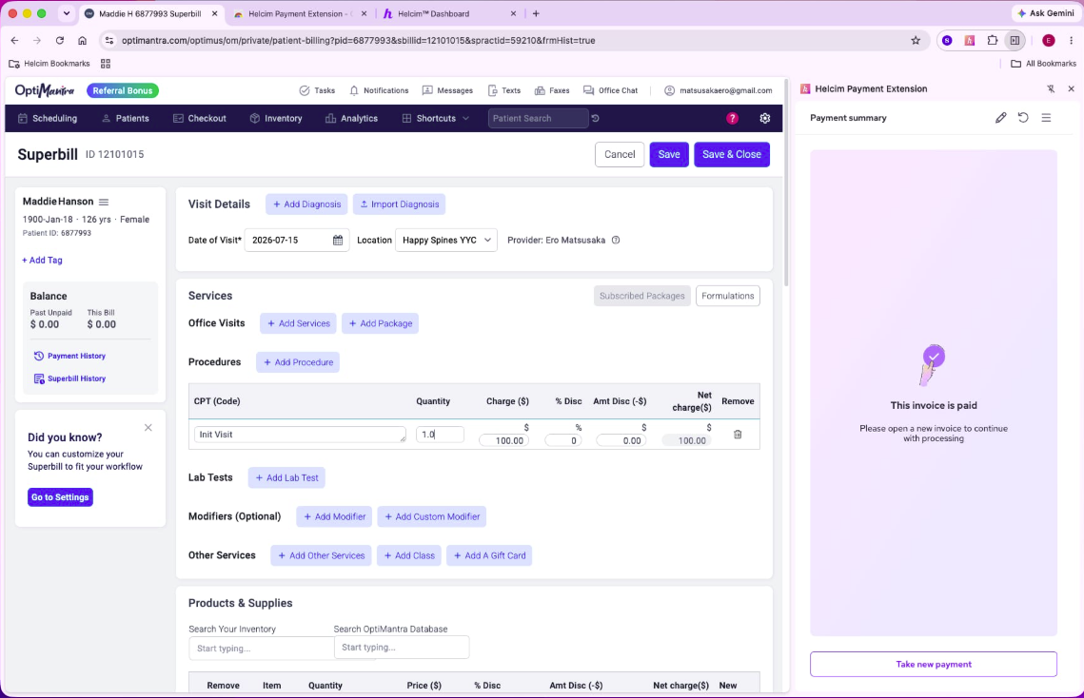Click Add Package
Viewport: 1084px width, 698px height.
point(381,323)
